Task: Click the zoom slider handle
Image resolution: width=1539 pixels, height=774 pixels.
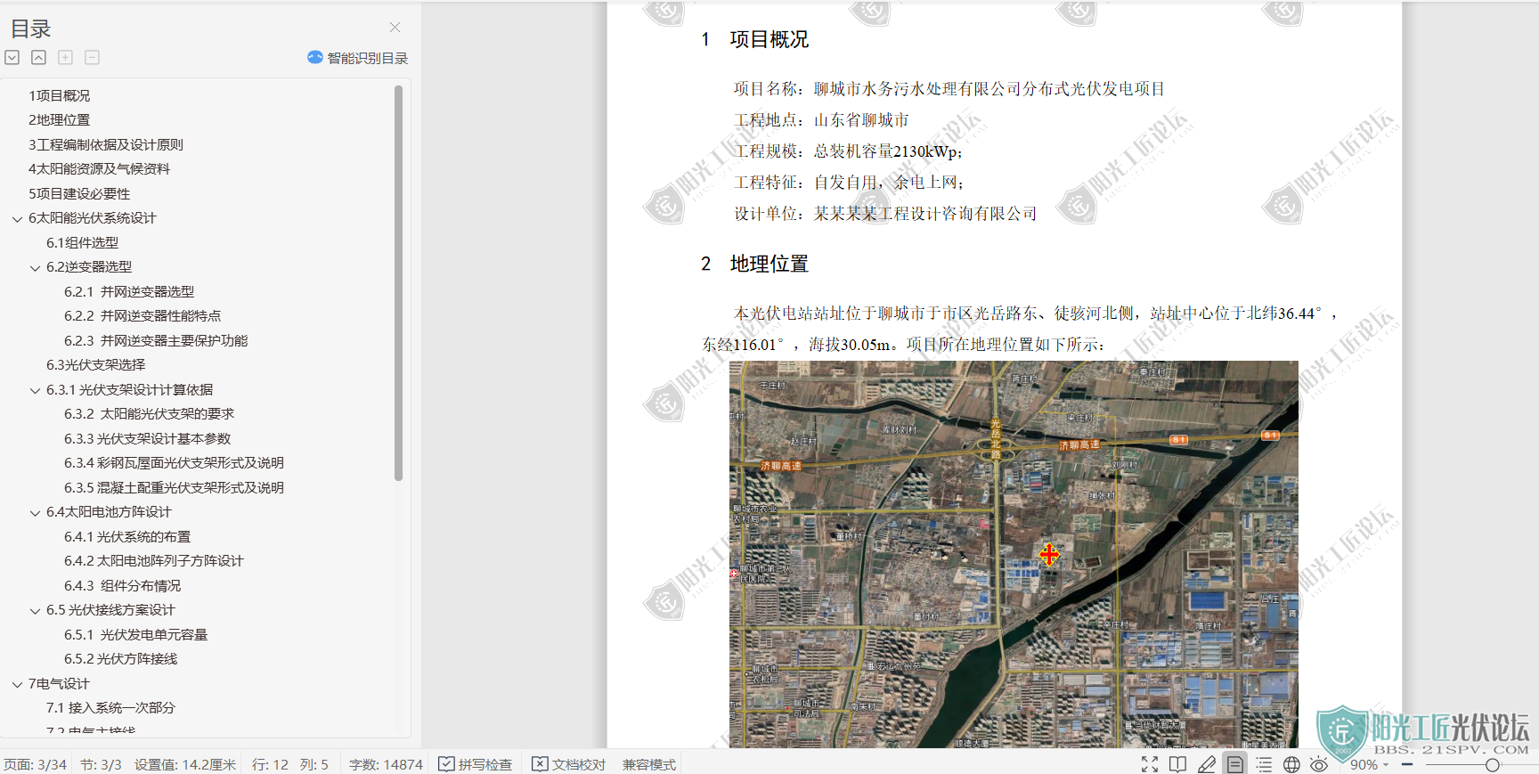Action: (1493, 764)
